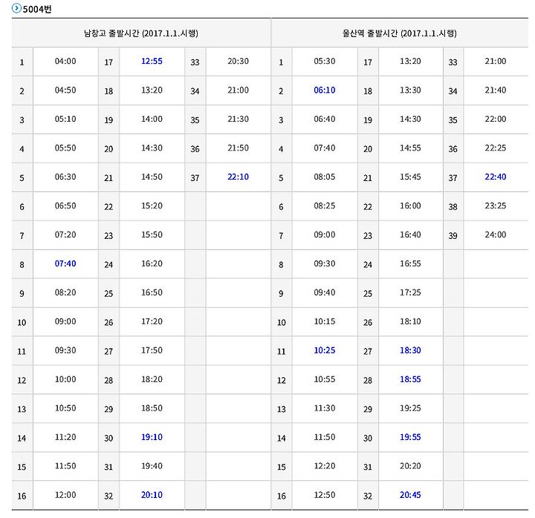Select the 19:40 cell in 남창고 table
Viewport: 535px width, 518px height.
[152, 466]
